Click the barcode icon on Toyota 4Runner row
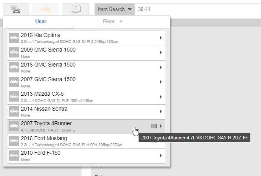Screen dimensions: 261x176 pyautogui.click(x=154, y=126)
